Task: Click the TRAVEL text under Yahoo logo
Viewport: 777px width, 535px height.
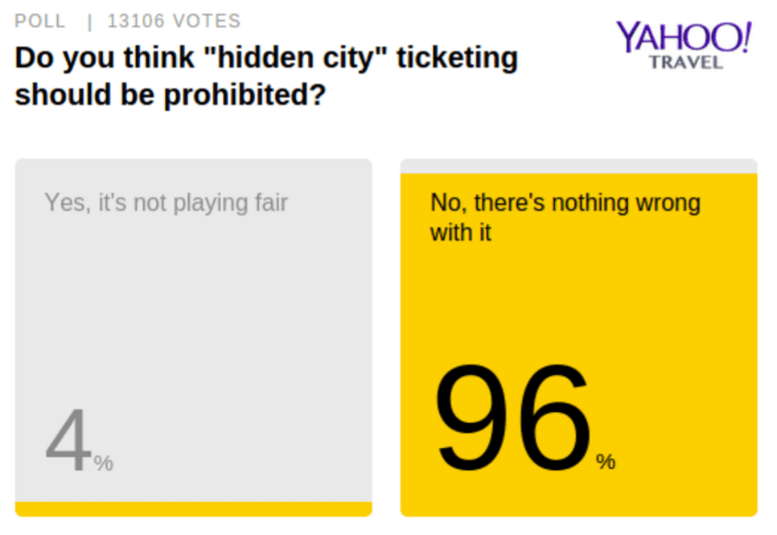Action: 686,63
